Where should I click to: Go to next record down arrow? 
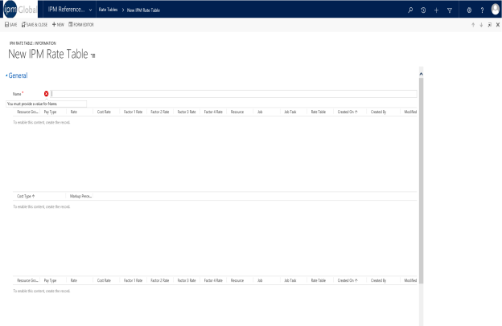click(481, 25)
